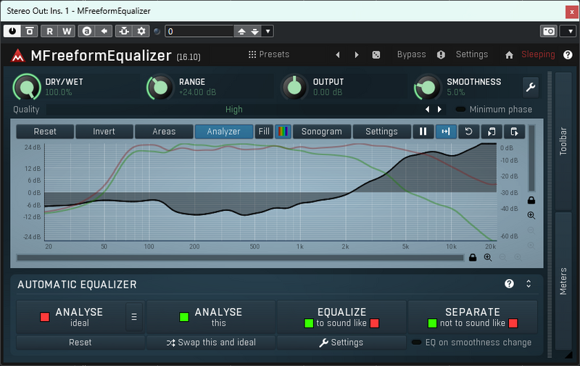
Task: Click the Smoothness knob
Action: 428,87
